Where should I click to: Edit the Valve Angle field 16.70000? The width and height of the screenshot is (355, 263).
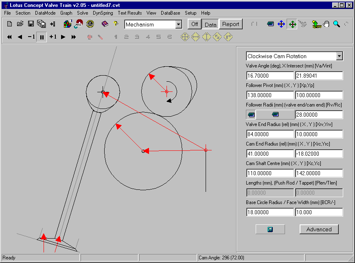point(270,76)
